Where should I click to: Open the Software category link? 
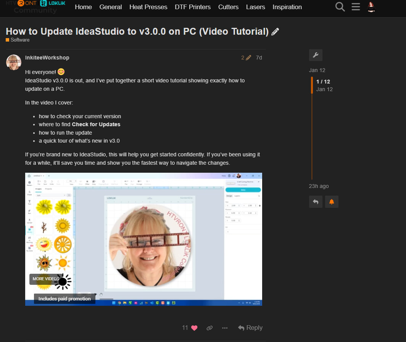tap(19, 40)
